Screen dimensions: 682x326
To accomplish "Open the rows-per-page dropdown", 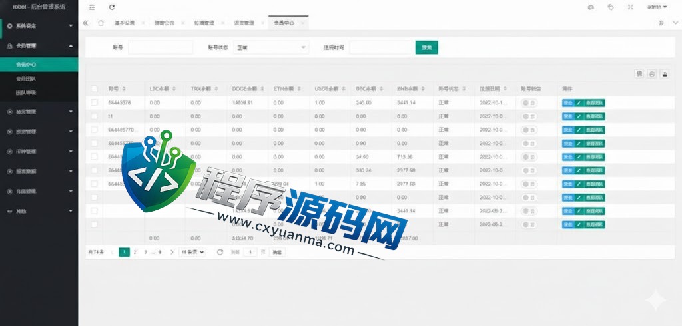I will (x=192, y=252).
